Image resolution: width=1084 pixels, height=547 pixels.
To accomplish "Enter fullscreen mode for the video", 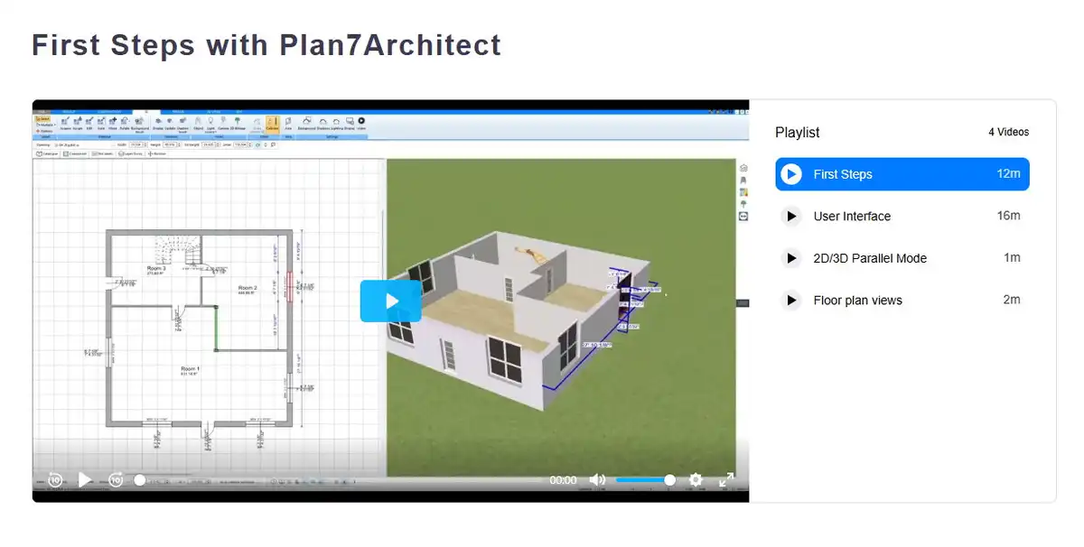I will click(x=725, y=480).
